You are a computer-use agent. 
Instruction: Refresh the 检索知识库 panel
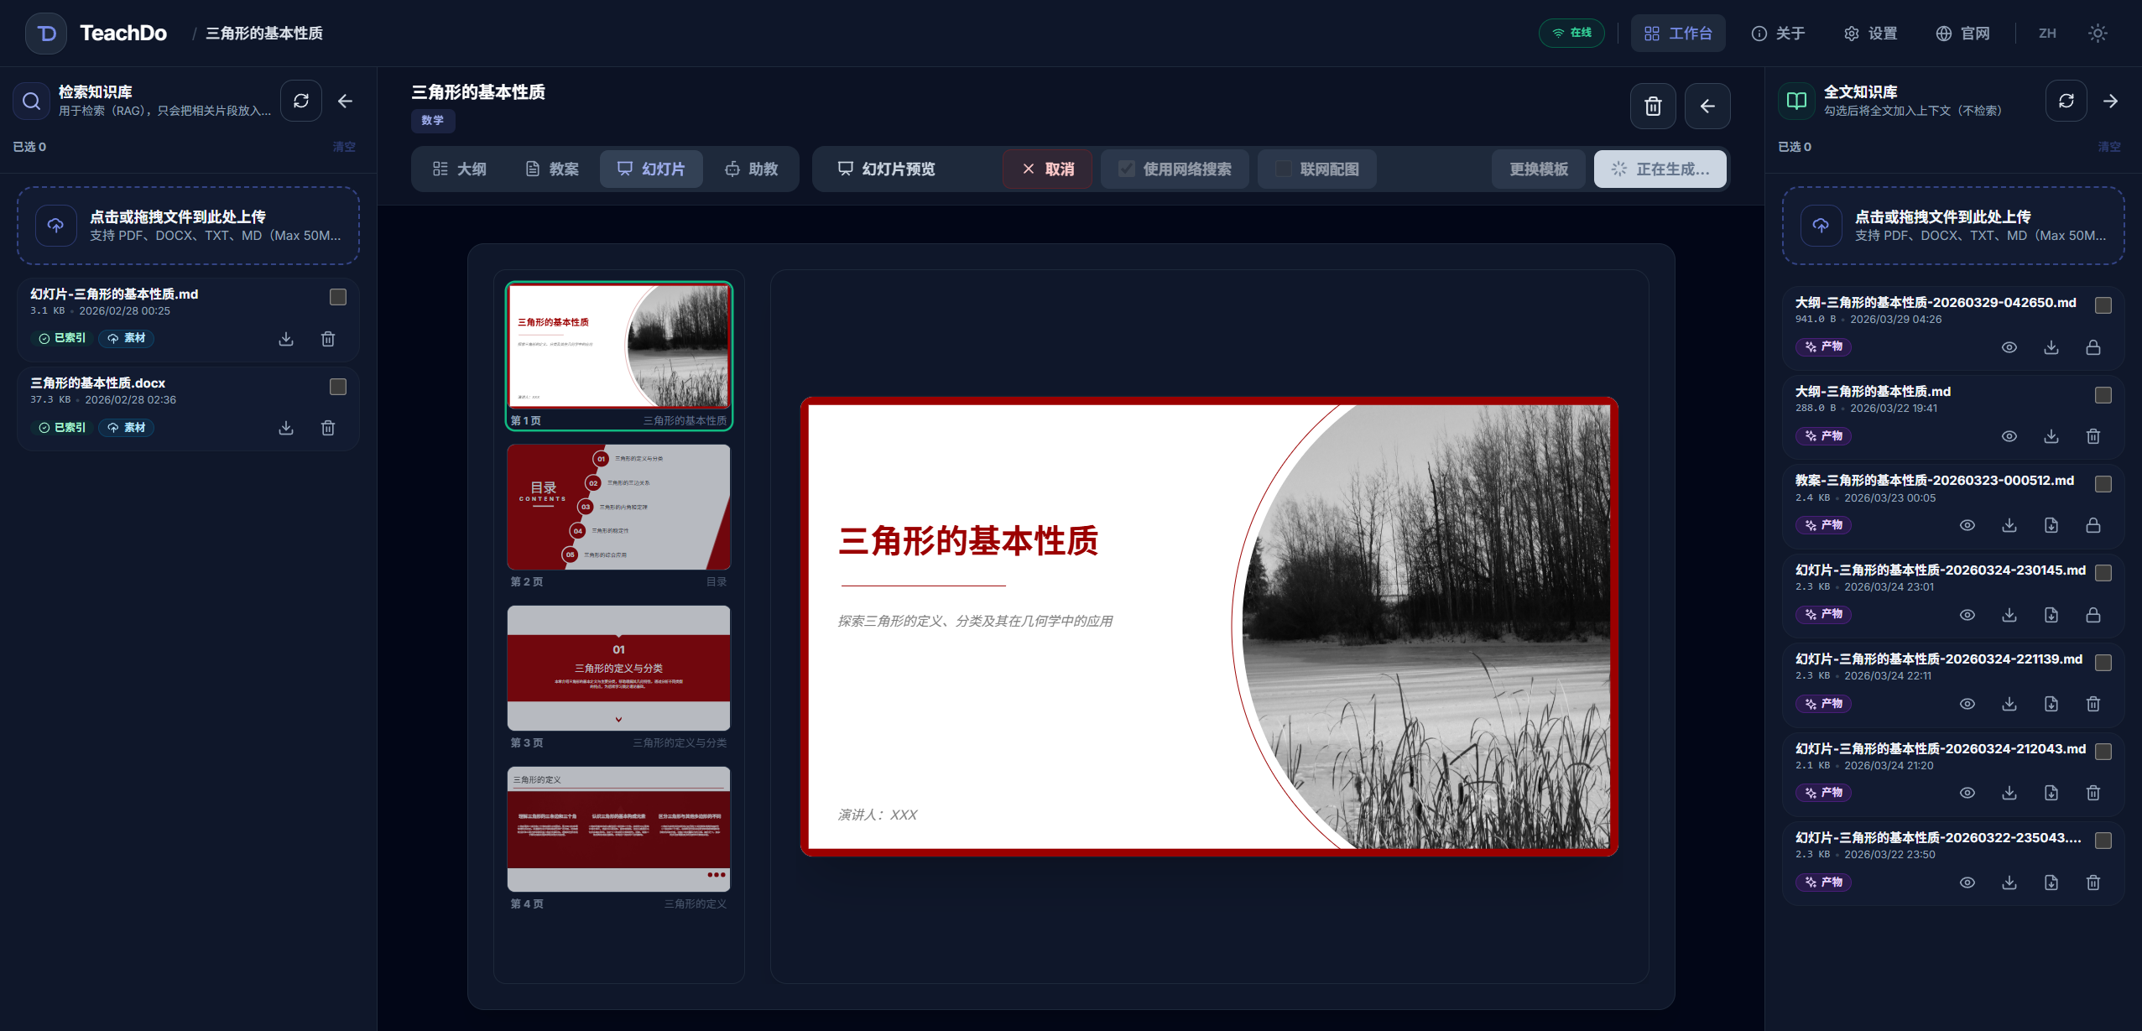[x=301, y=101]
